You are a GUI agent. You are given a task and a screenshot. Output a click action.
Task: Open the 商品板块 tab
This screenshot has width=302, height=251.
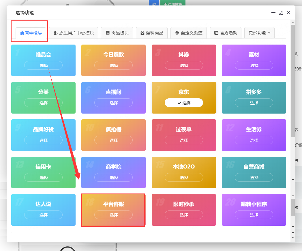(117, 33)
